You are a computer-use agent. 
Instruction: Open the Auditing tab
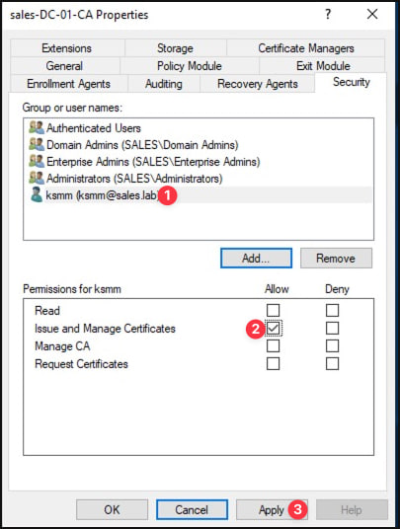pos(164,84)
